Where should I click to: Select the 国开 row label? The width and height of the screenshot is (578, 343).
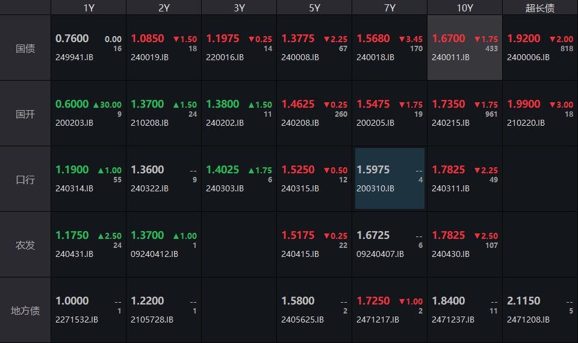[x=25, y=114]
